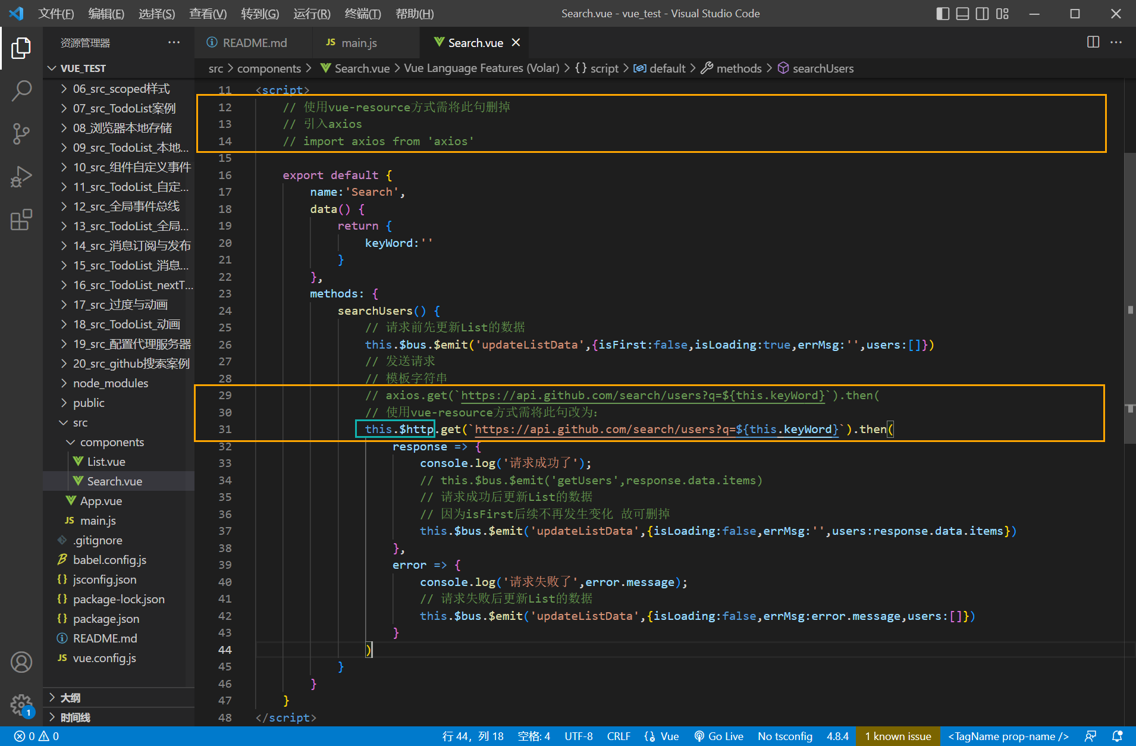Open the 文件(F) menu

[56, 13]
